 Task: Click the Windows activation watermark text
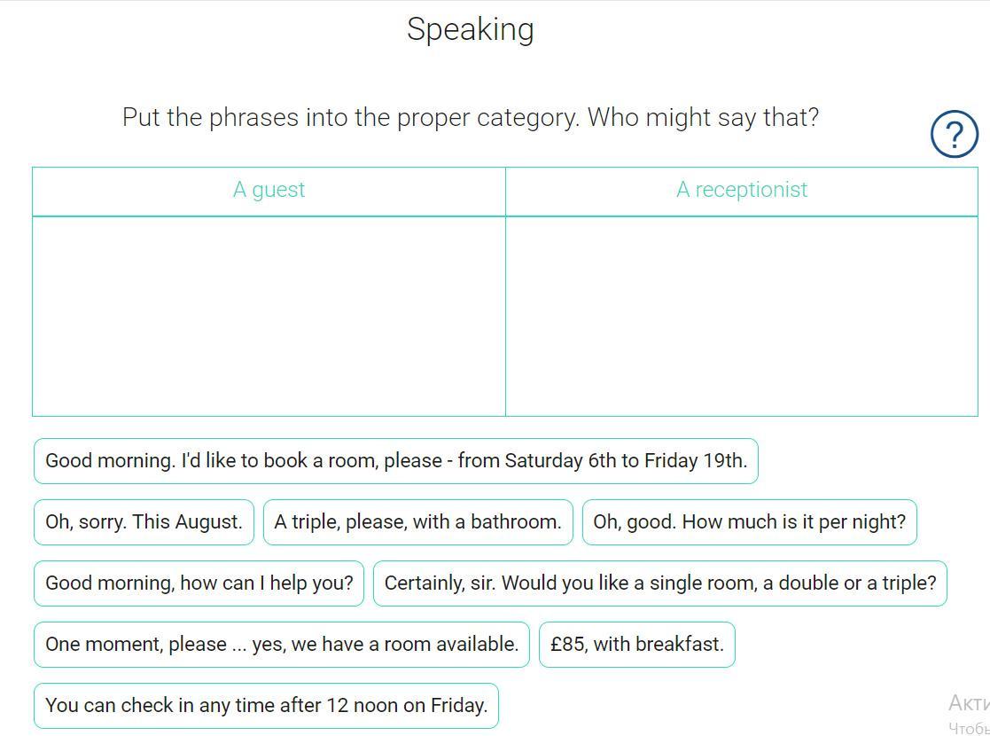pos(969,704)
